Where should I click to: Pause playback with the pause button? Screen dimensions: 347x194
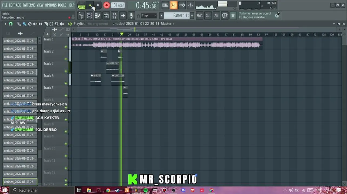[90, 5]
